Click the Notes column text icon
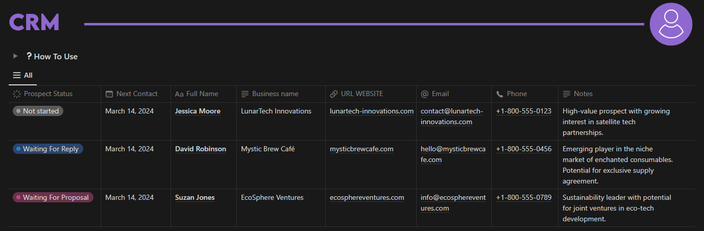Viewport: 704px width, 231px height. tap(567, 94)
